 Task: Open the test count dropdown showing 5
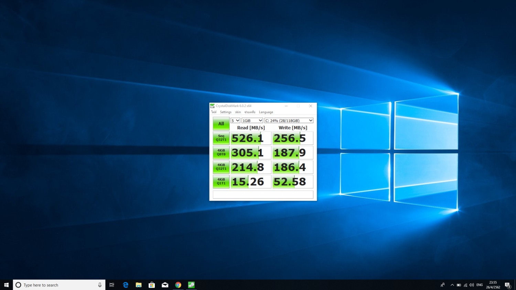click(235, 121)
